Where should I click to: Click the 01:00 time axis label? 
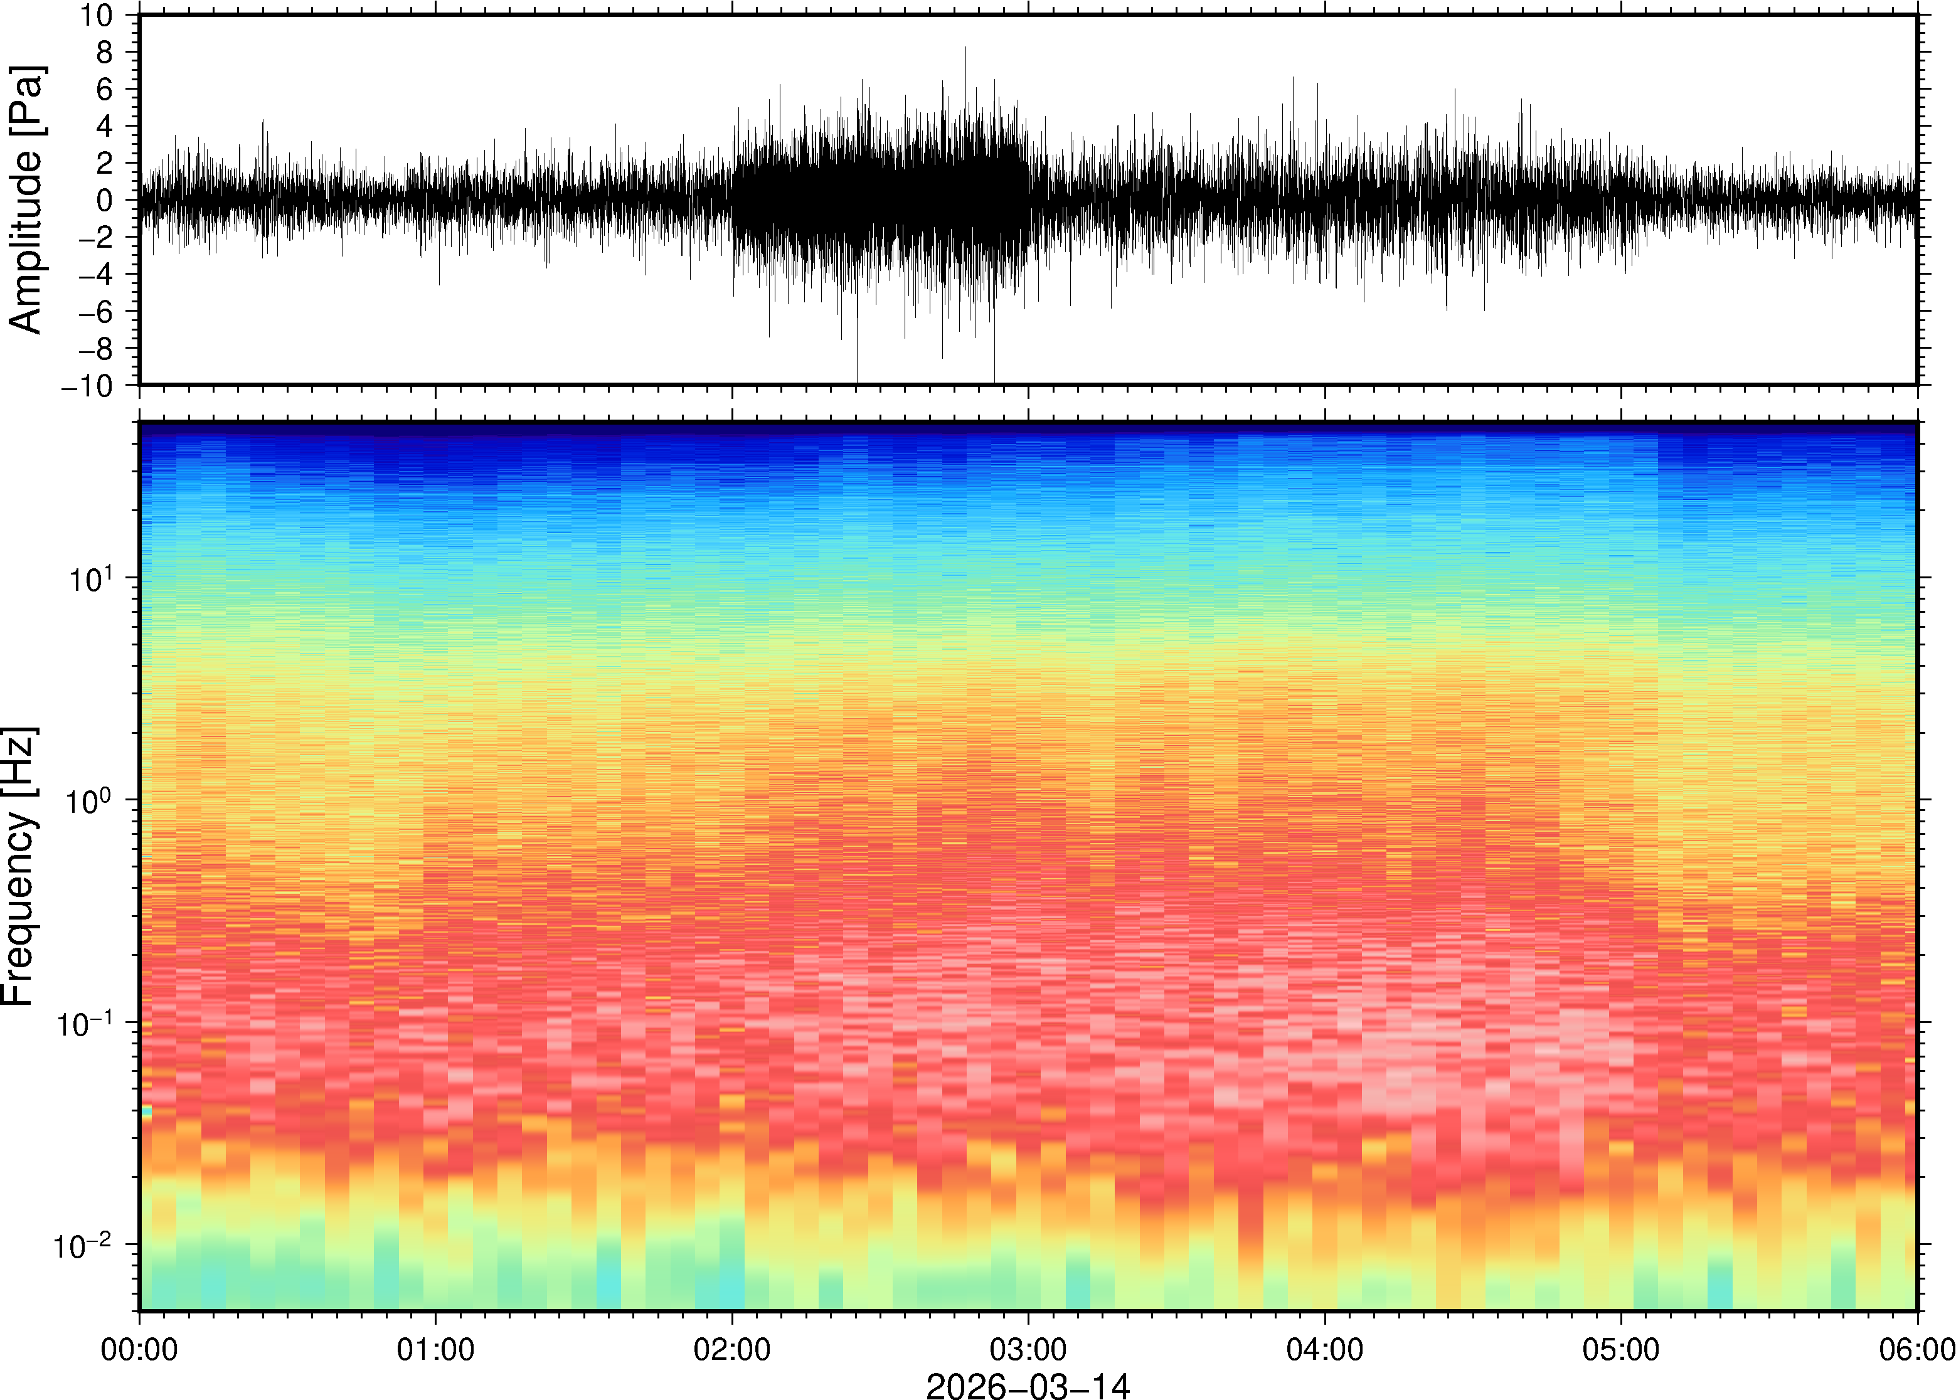tap(435, 1349)
